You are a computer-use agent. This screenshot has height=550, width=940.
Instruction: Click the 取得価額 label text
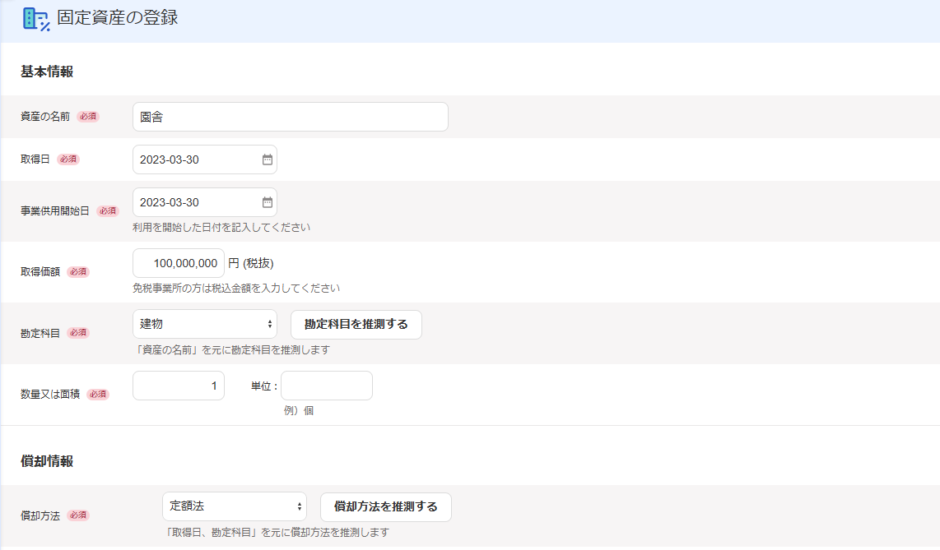[40, 271]
